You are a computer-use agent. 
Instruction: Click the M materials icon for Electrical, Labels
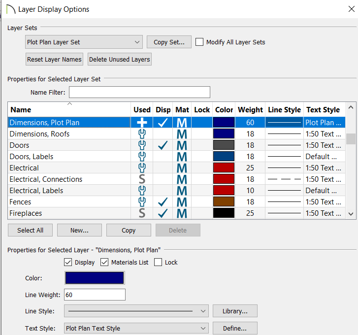182,191
